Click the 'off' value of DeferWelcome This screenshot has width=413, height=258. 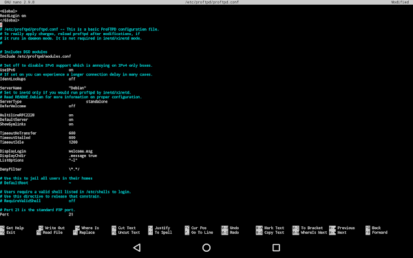click(72, 106)
